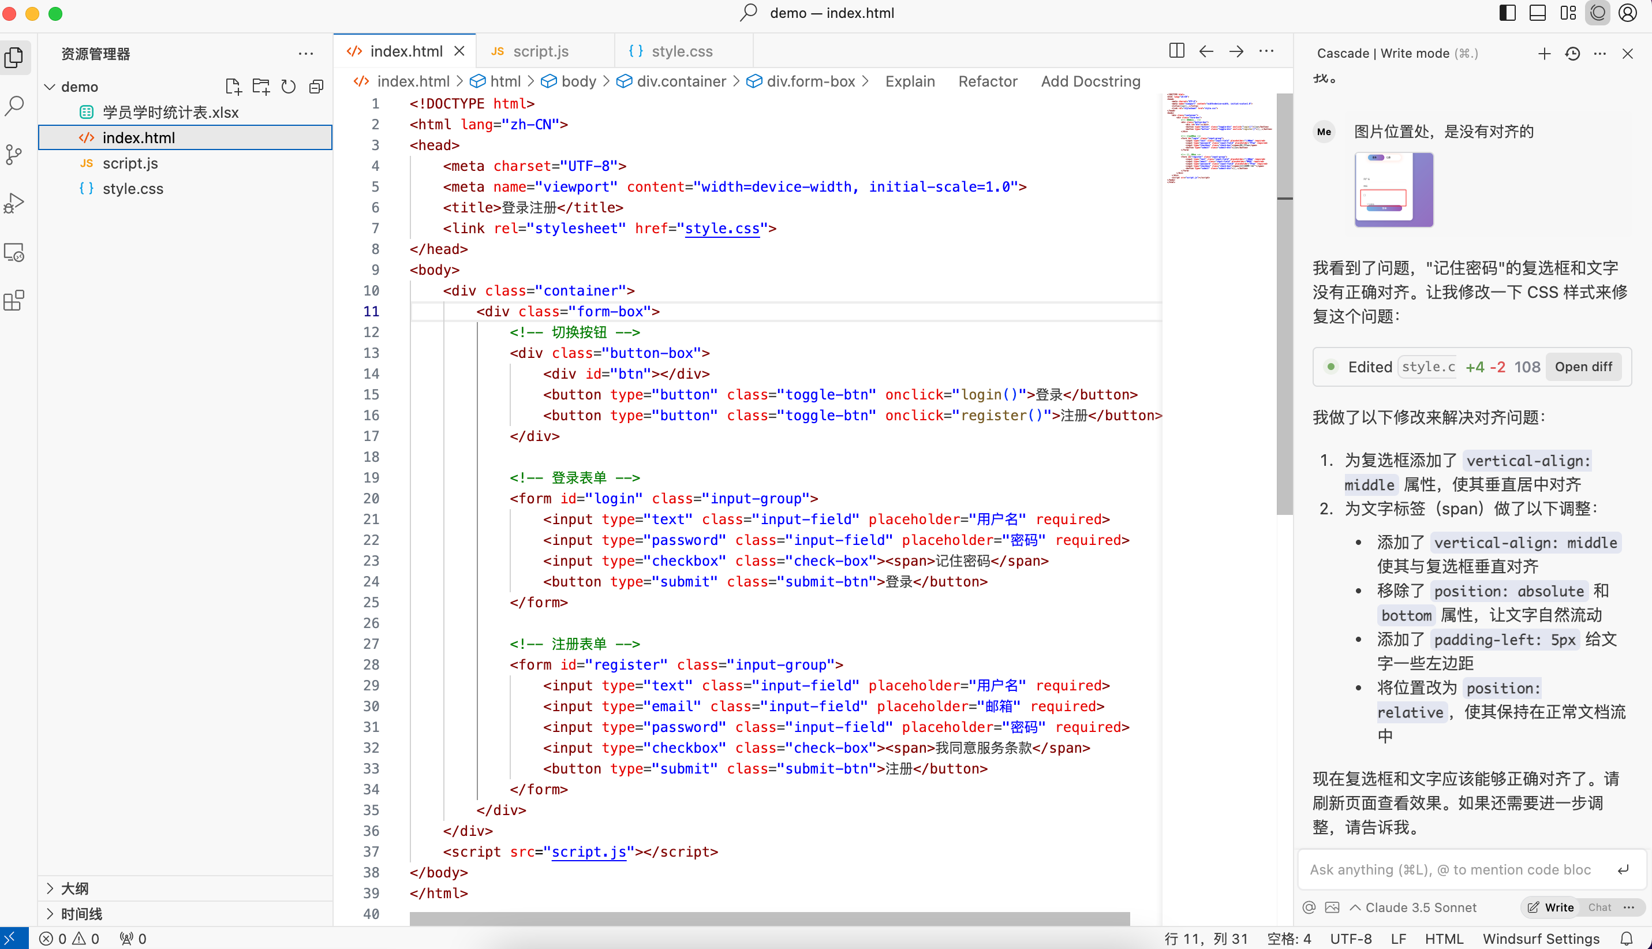Expand the 时间线 timeline section
This screenshot has height=949, width=1652.
186,914
